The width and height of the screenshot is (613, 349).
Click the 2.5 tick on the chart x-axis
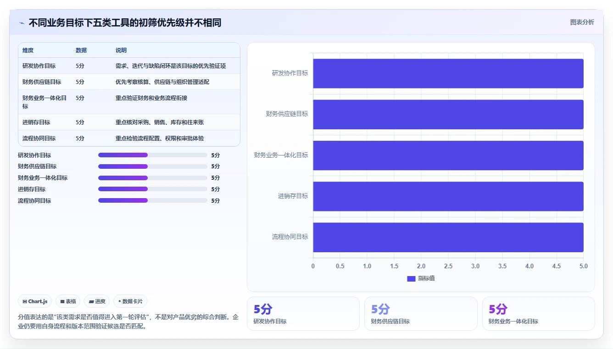click(x=448, y=266)
